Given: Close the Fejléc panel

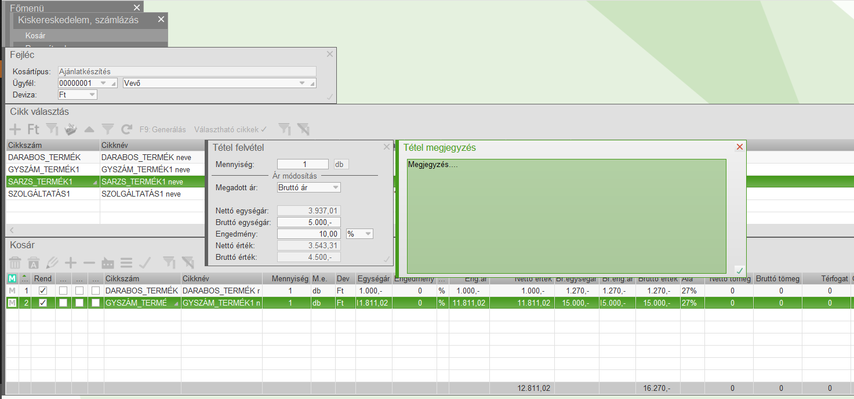Looking at the screenshot, I should point(330,54).
